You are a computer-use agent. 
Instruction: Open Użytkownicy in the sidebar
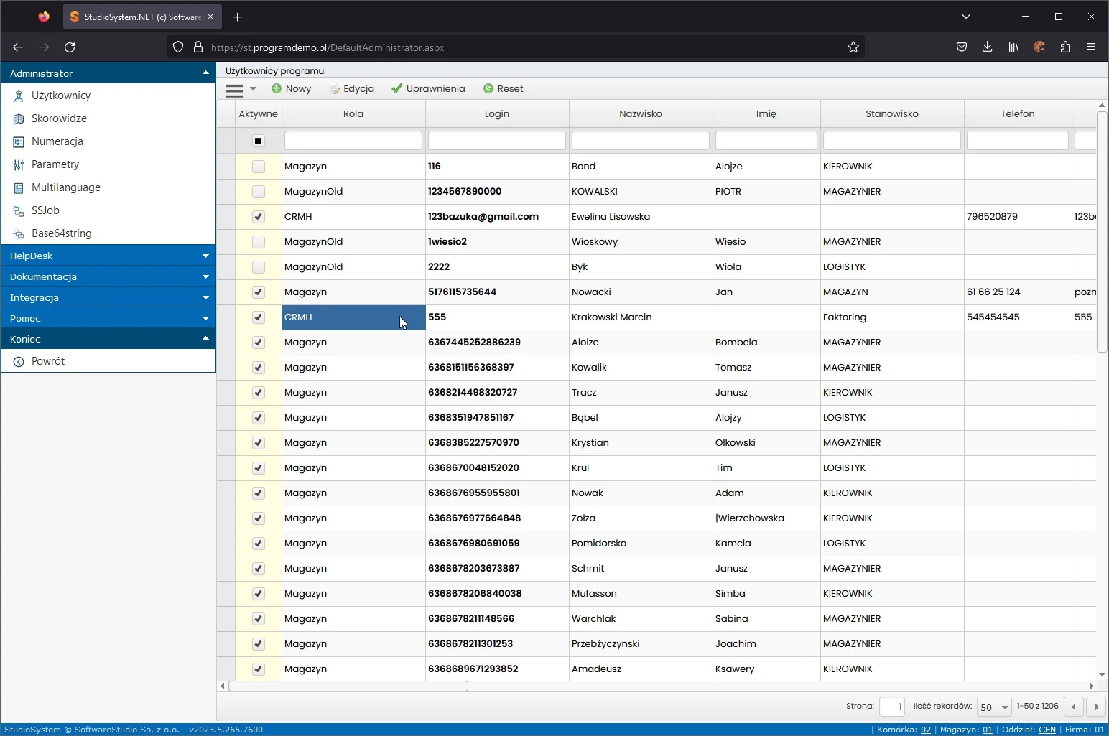[x=60, y=96]
